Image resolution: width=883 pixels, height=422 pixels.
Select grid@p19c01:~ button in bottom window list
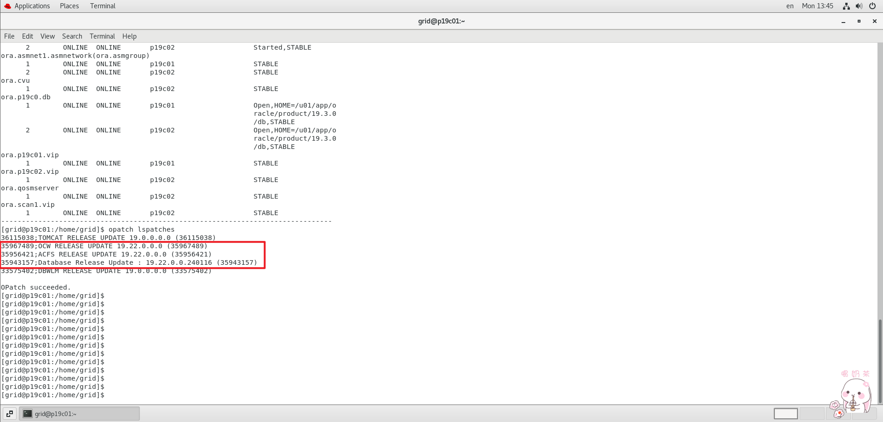[x=79, y=414]
